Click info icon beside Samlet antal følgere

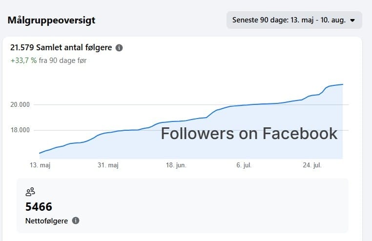[119, 48]
